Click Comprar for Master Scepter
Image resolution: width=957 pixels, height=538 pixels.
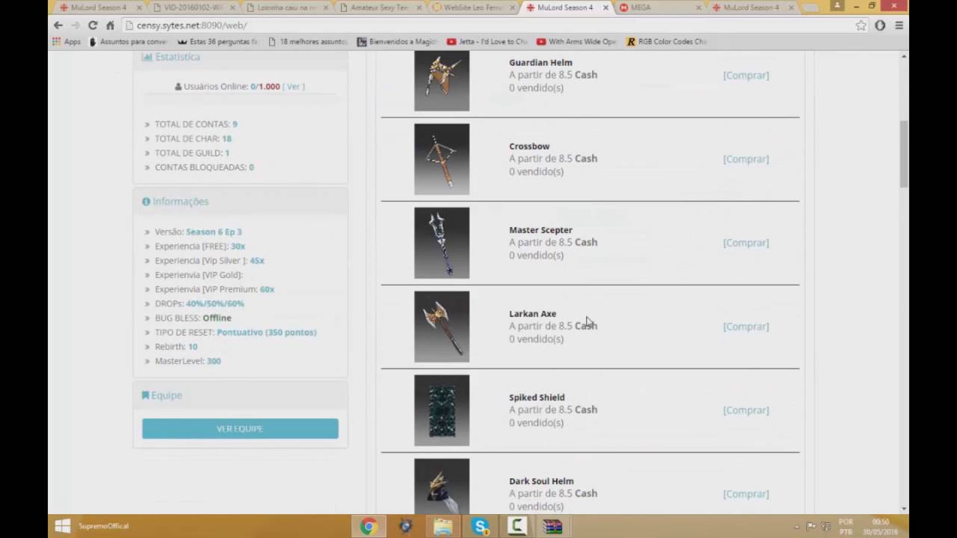[745, 243]
